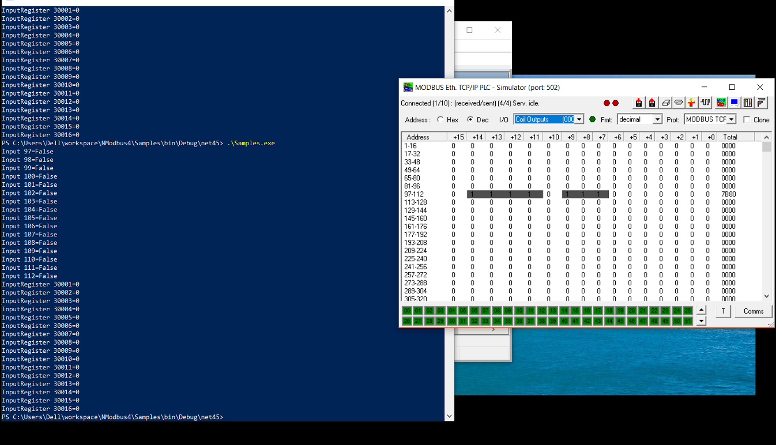Open the Coil Outputs I/O dropdown
The image size is (776, 445).
coord(578,119)
